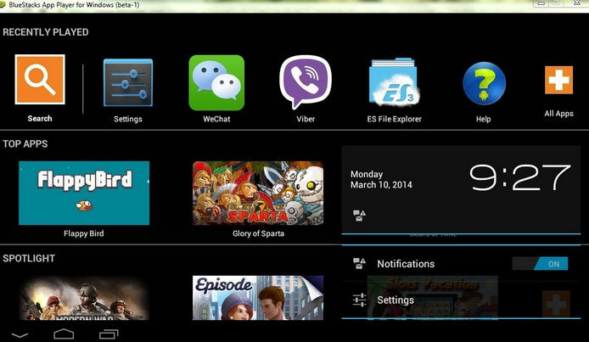Open Settings in the notification panel
Viewport: 589px width, 342px height.
pyautogui.click(x=461, y=300)
